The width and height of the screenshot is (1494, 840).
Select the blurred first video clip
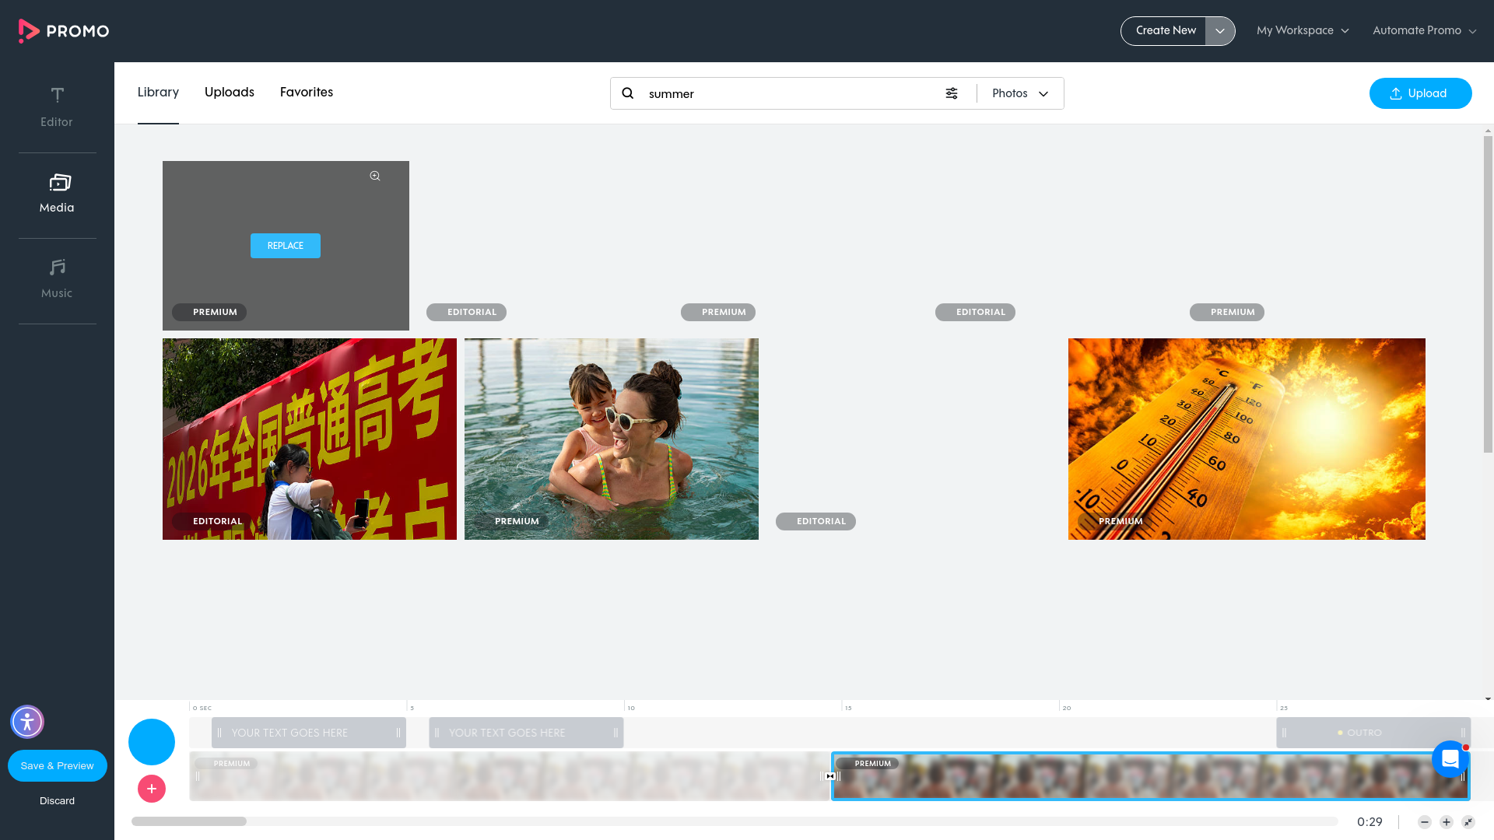click(510, 776)
